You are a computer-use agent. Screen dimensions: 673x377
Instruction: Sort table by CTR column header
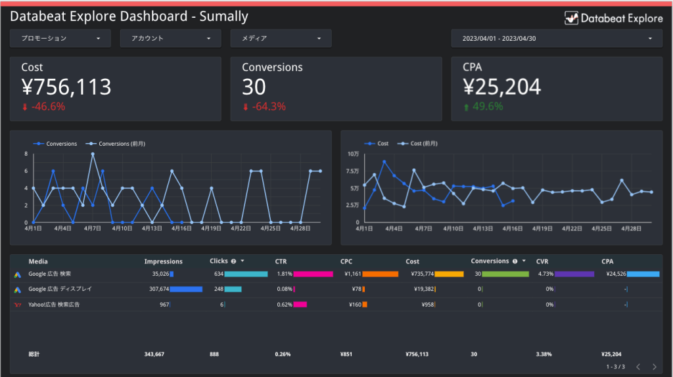click(281, 261)
